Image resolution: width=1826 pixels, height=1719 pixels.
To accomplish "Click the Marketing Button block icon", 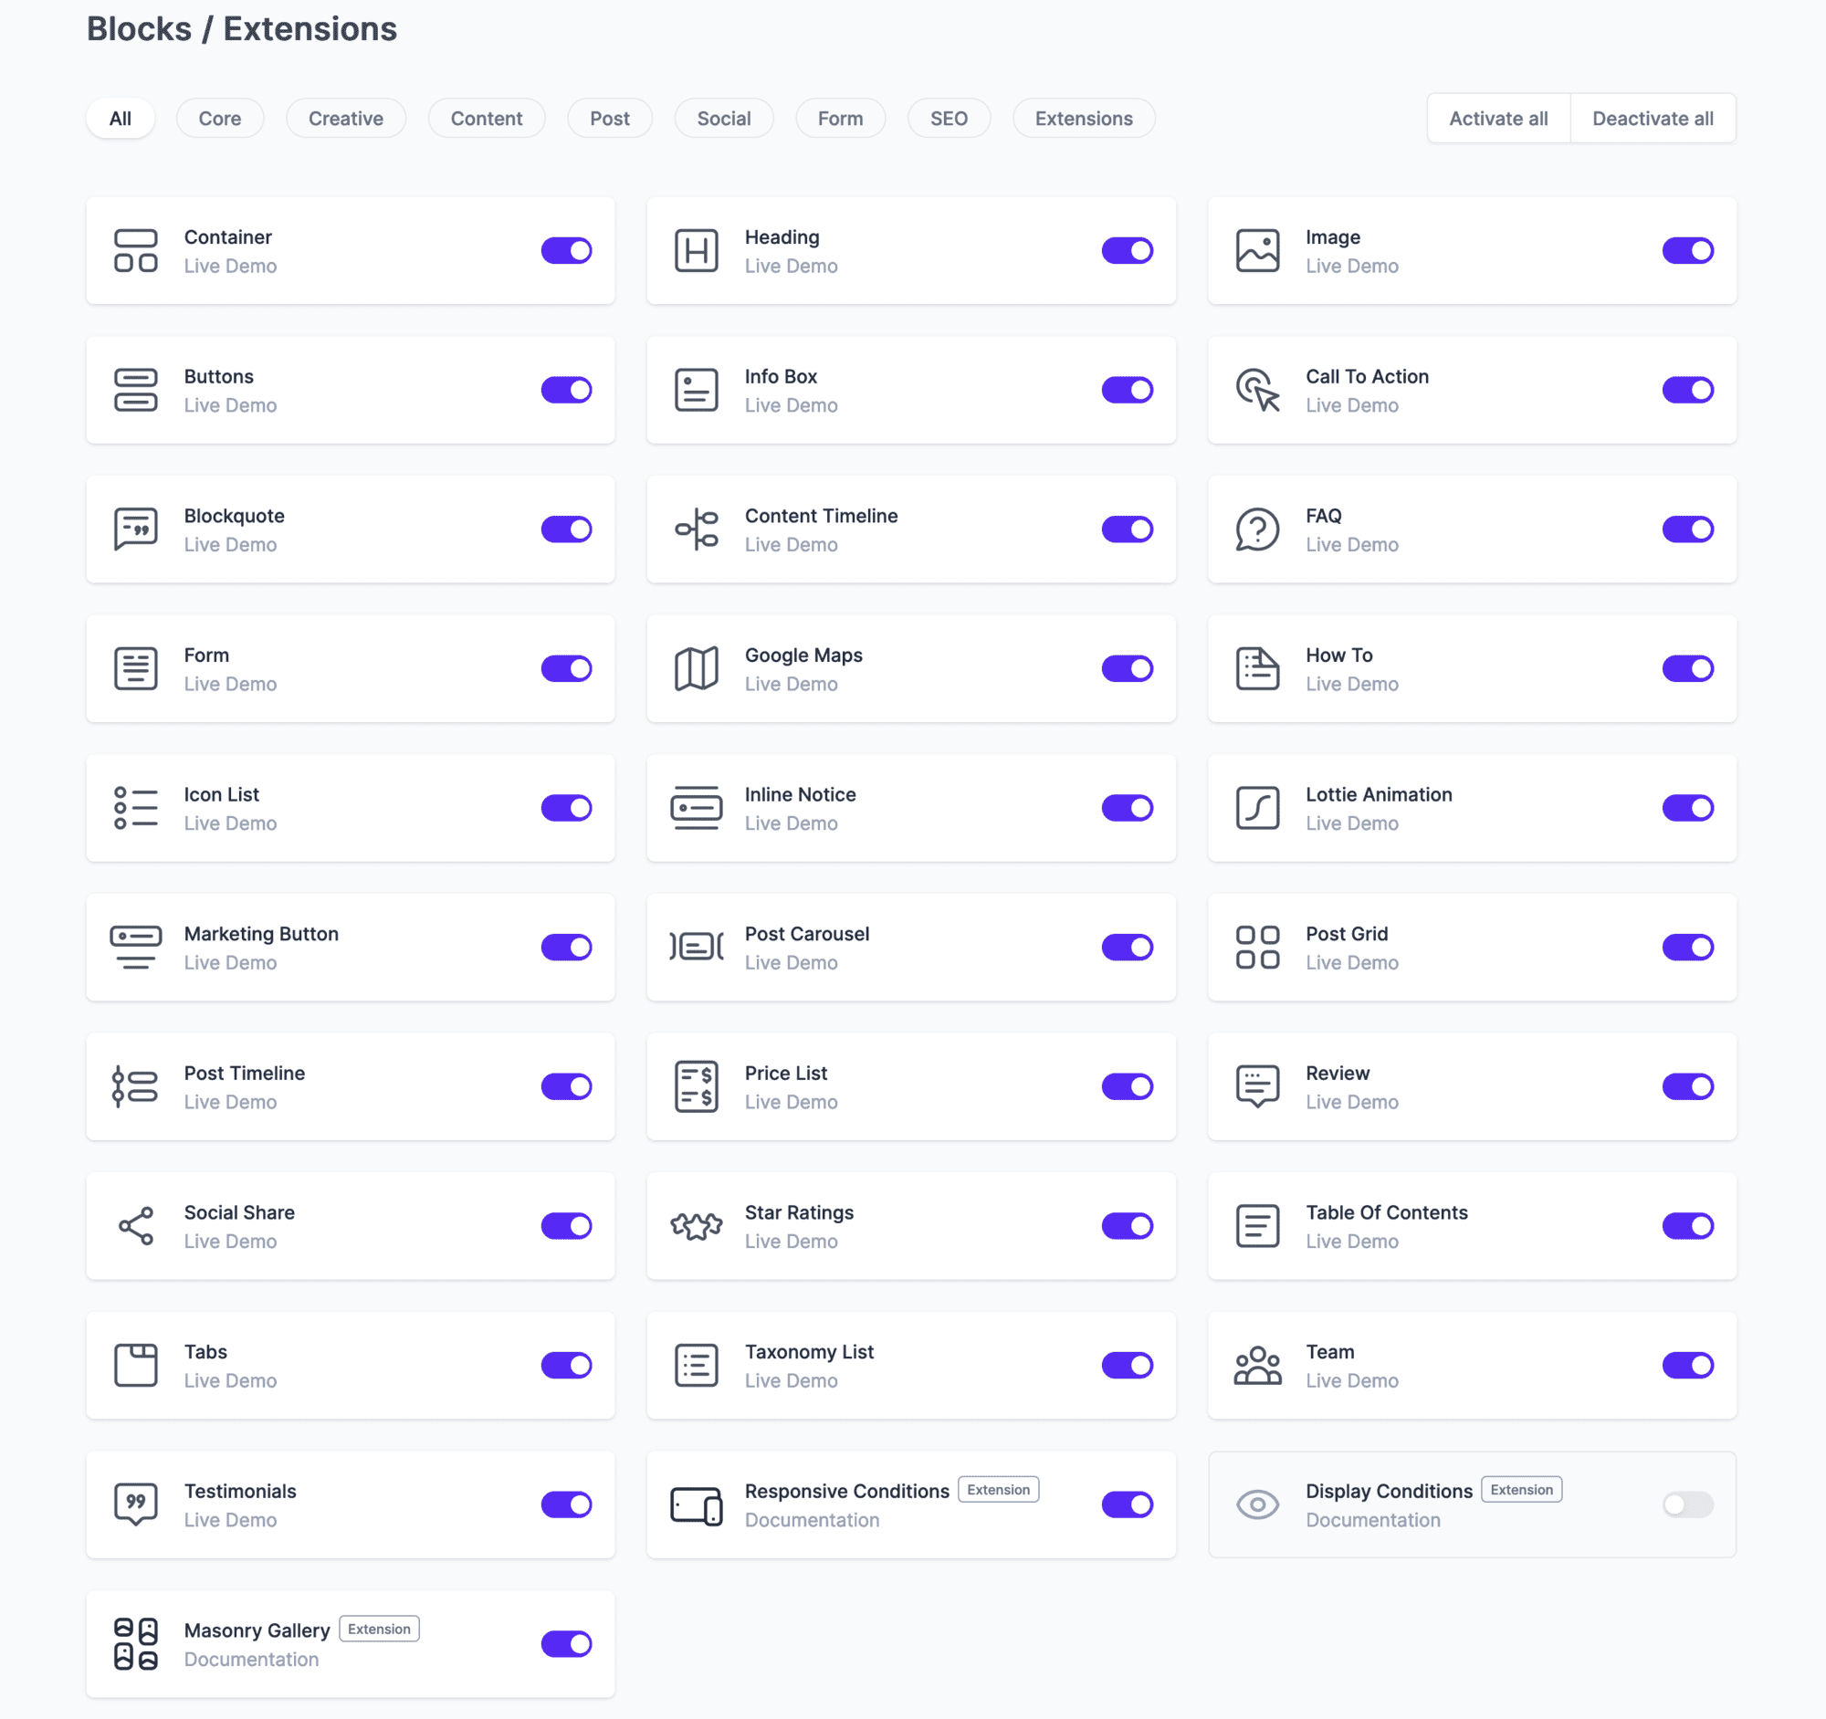I will click(136, 948).
